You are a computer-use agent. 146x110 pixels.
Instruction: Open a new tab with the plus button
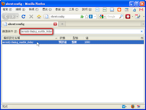62,24
